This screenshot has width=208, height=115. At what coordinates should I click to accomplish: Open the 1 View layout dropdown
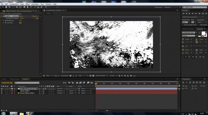pos(113,76)
